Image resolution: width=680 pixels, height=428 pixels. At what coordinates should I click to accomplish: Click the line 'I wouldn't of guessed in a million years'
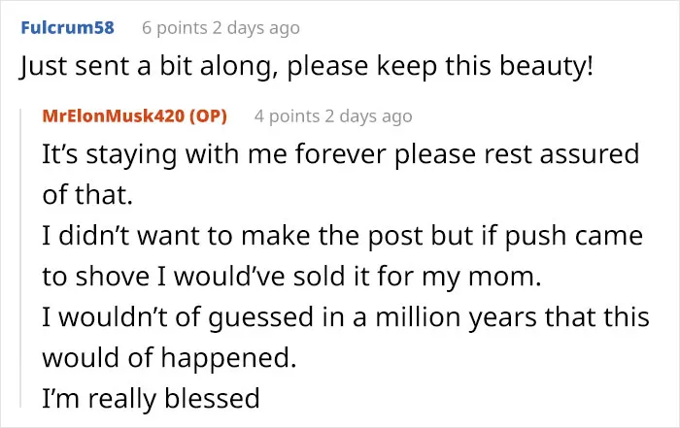pyautogui.click(x=346, y=317)
